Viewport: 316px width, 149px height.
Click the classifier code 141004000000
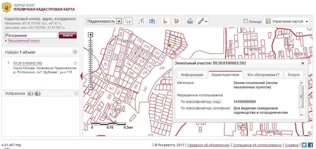(x=244, y=102)
